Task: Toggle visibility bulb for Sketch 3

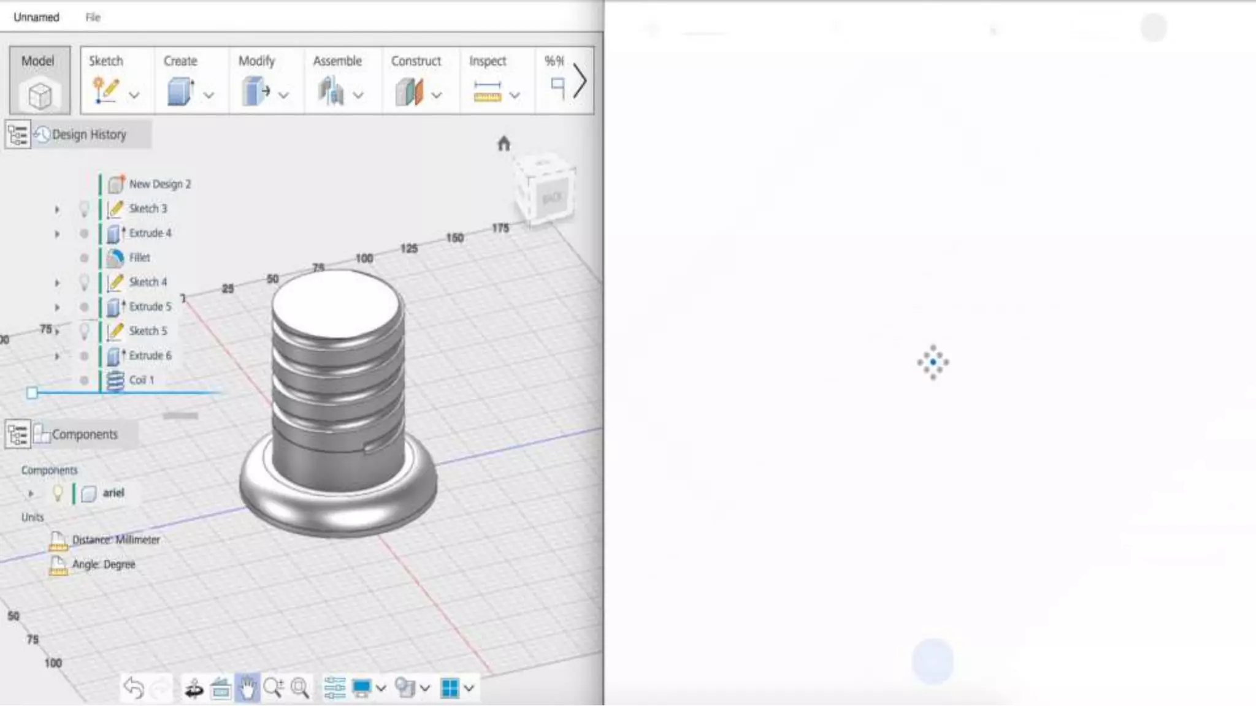Action: click(84, 209)
